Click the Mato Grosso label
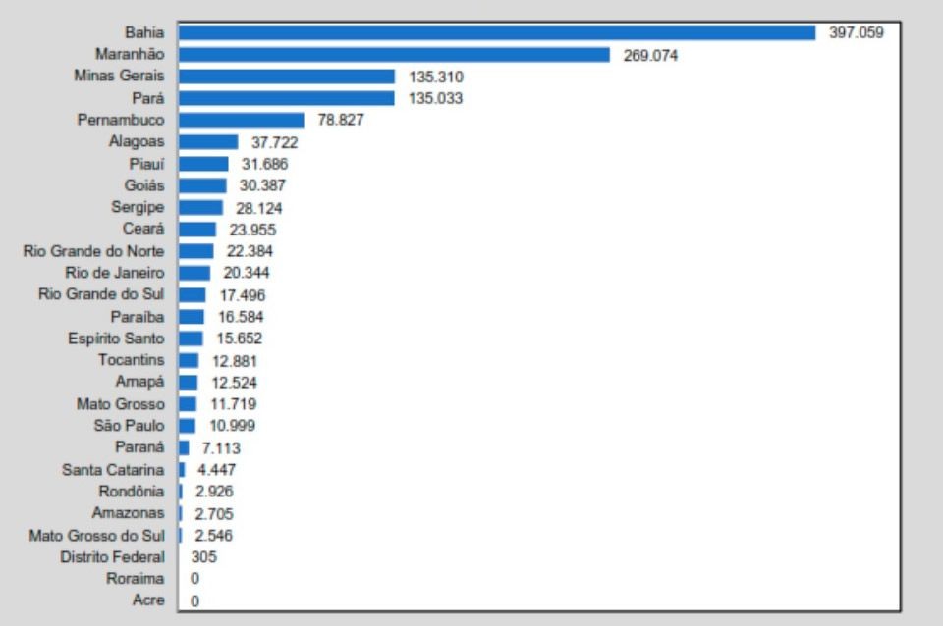 (120, 403)
